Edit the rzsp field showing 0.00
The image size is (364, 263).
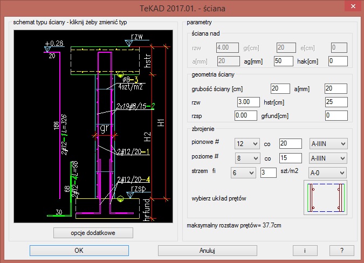coord(246,115)
